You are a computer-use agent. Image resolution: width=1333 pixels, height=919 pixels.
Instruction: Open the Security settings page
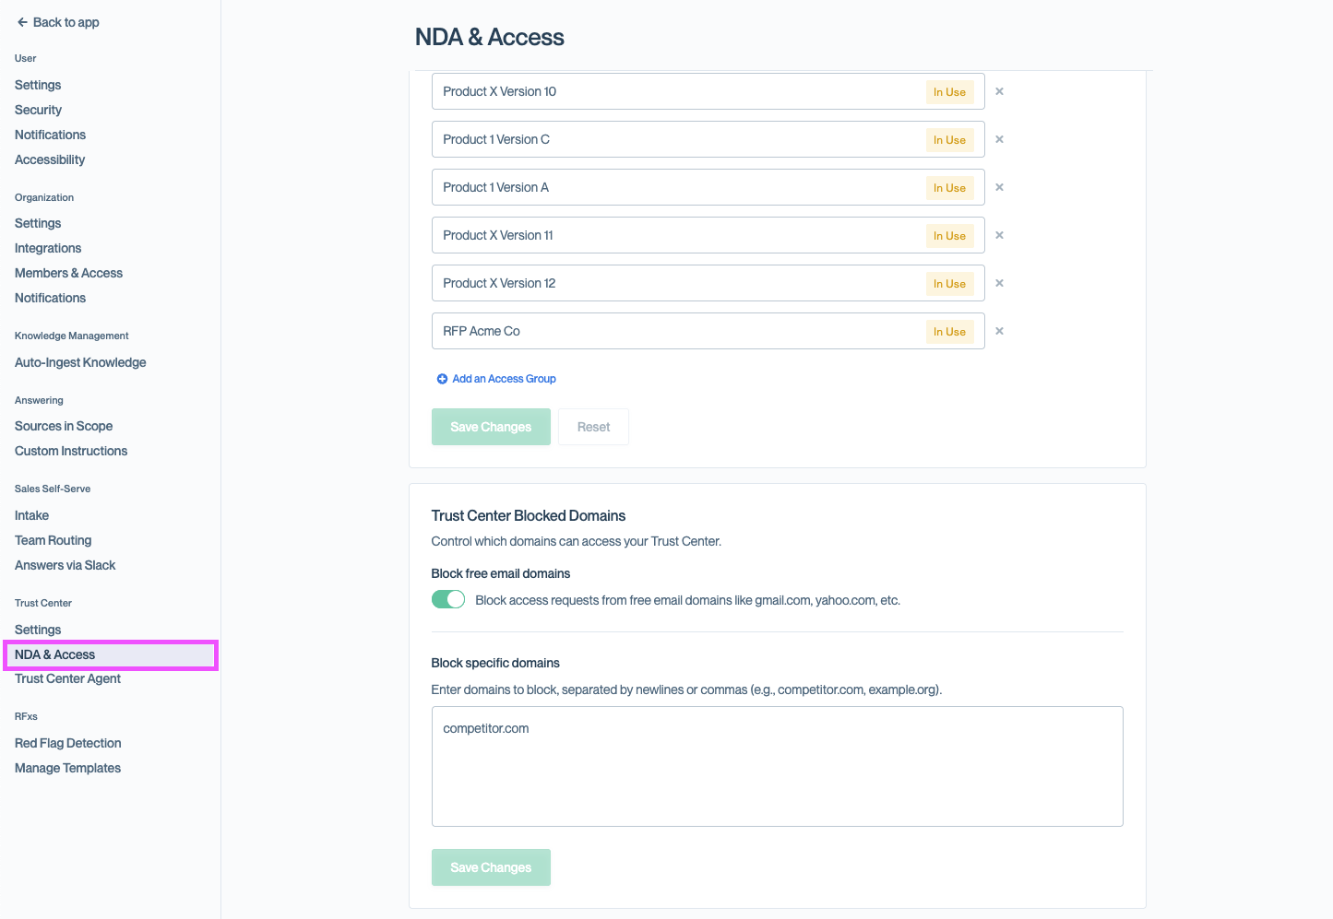[x=38, y=110]
